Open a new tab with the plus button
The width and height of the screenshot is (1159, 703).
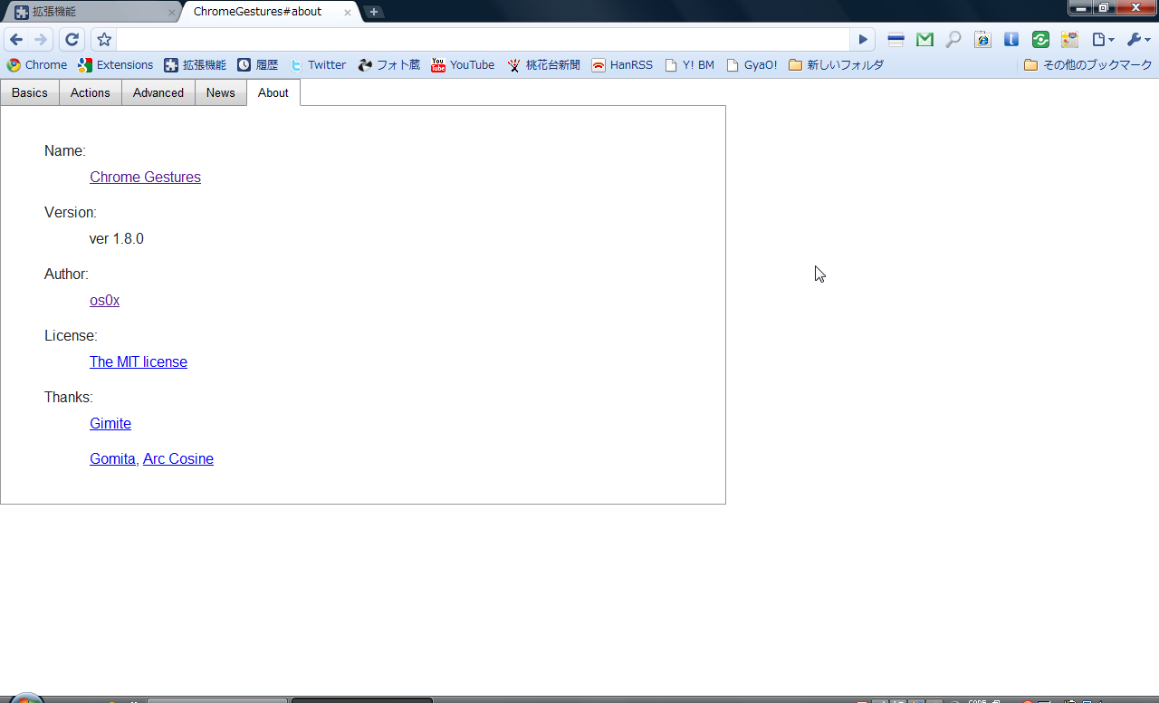(x=373, y=12)
